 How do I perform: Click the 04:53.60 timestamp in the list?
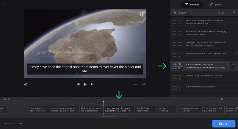177,76
